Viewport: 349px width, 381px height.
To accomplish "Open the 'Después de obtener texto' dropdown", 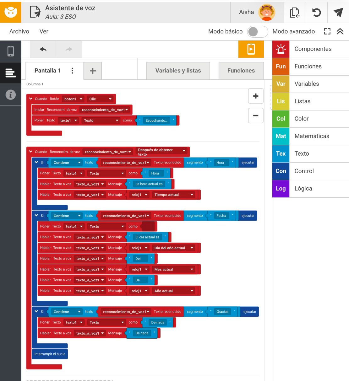I will point(184,151).
